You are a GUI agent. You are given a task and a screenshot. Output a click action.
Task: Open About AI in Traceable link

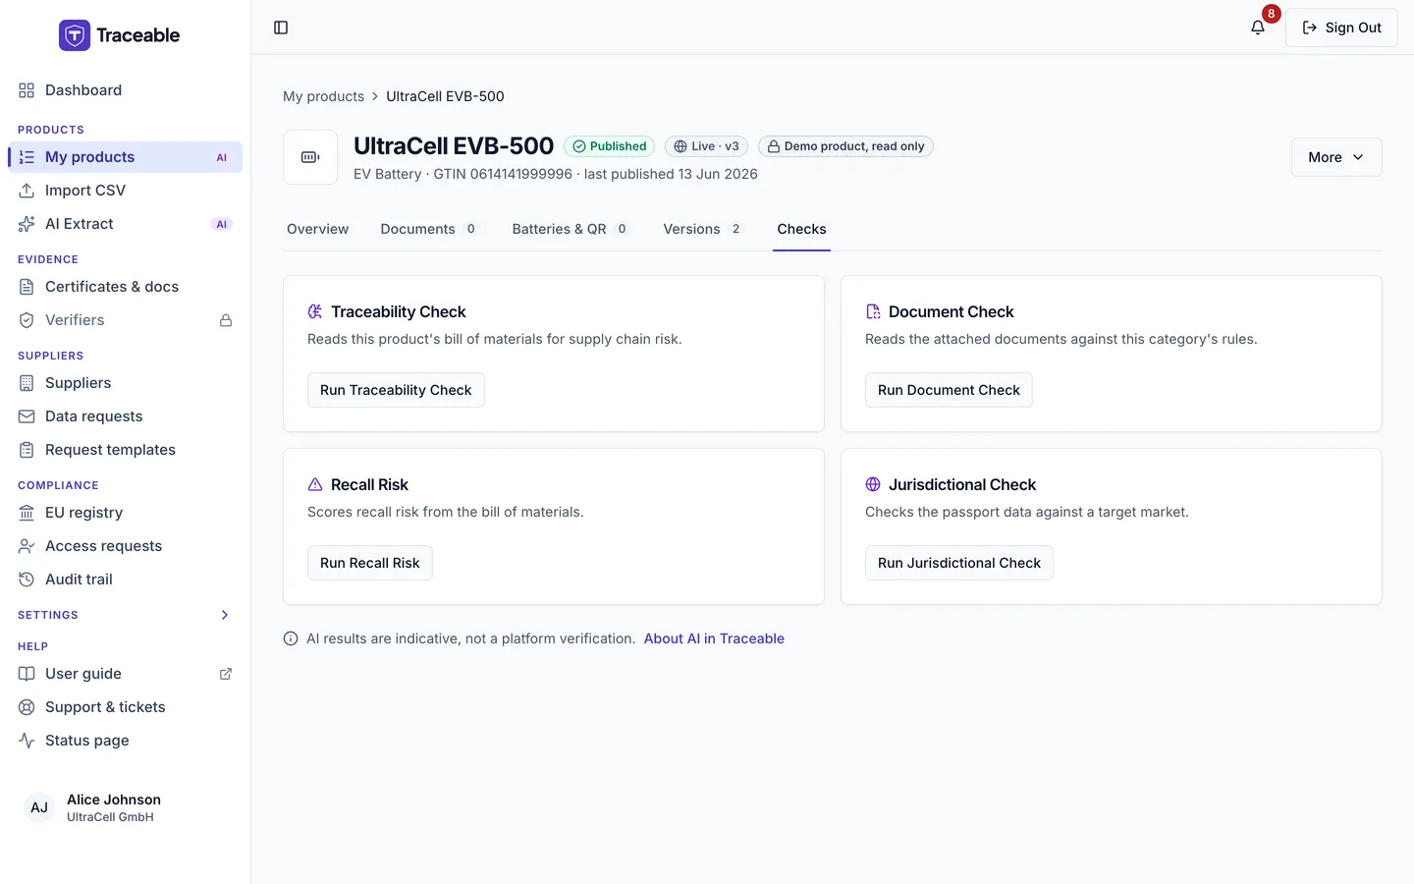tap(714, 638)
